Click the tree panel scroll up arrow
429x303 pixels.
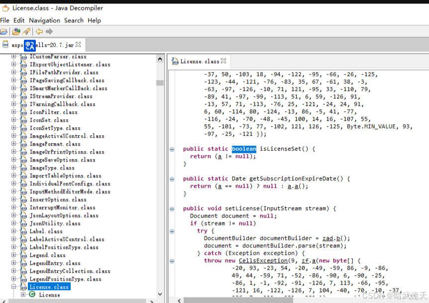(160, 59)
